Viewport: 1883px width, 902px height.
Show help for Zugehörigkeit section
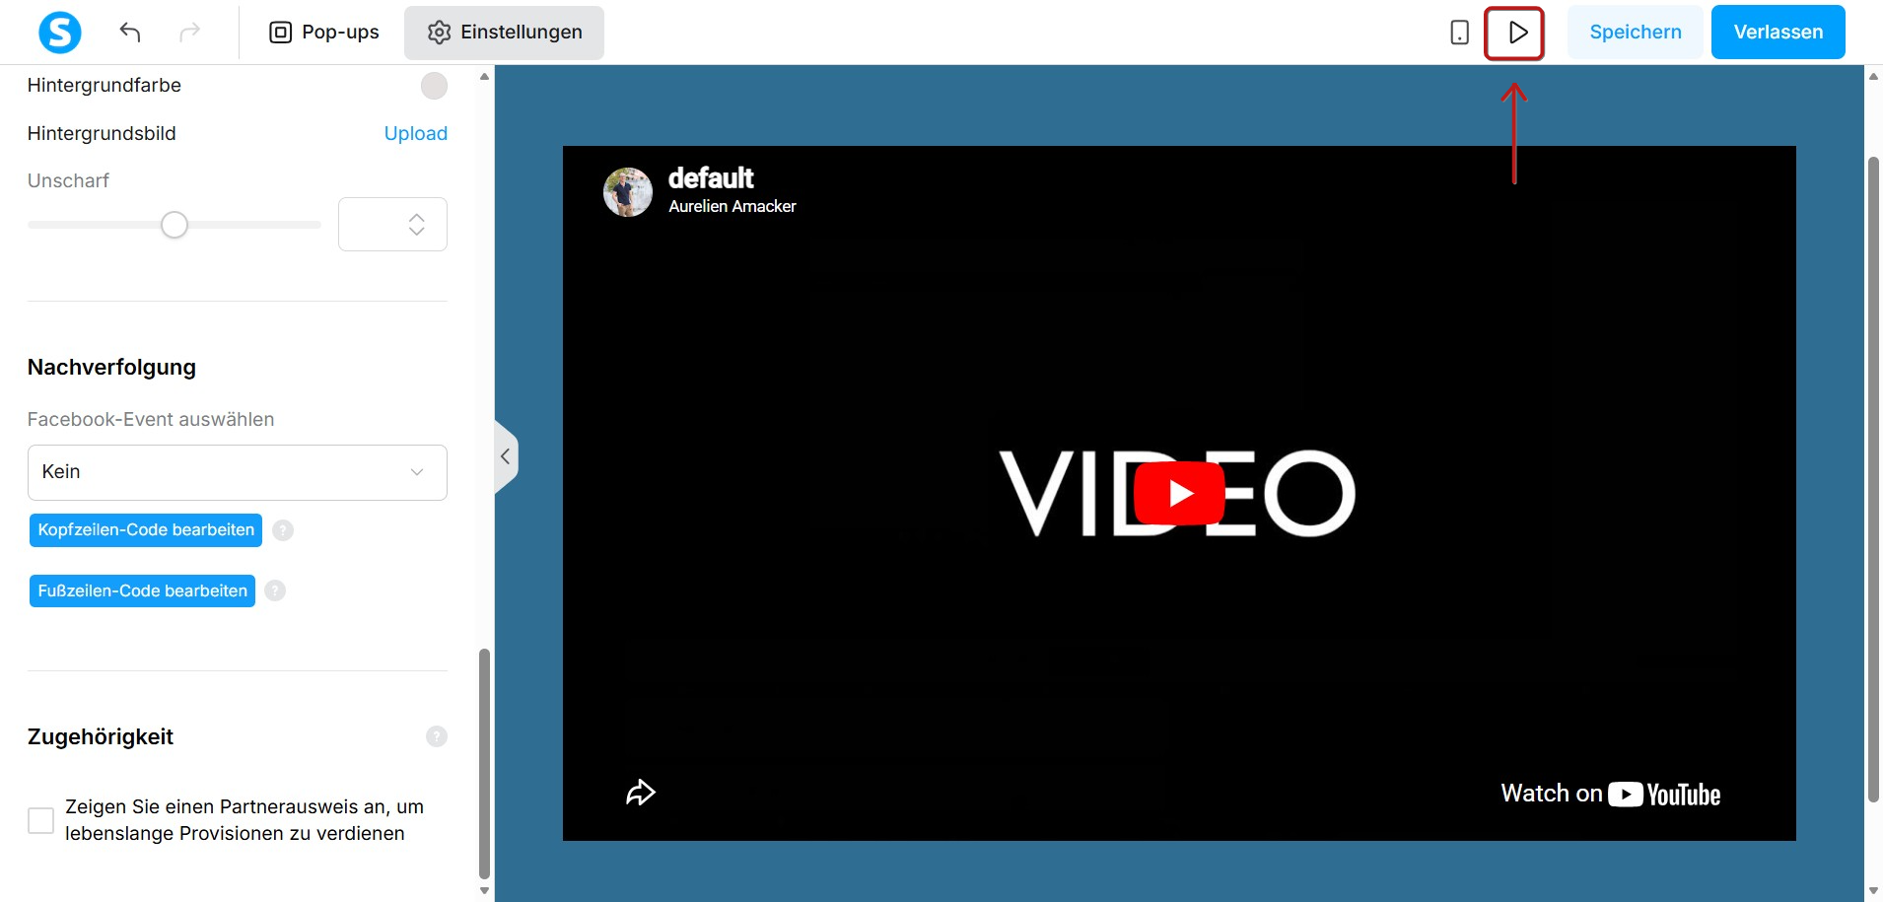pos(437,736)
